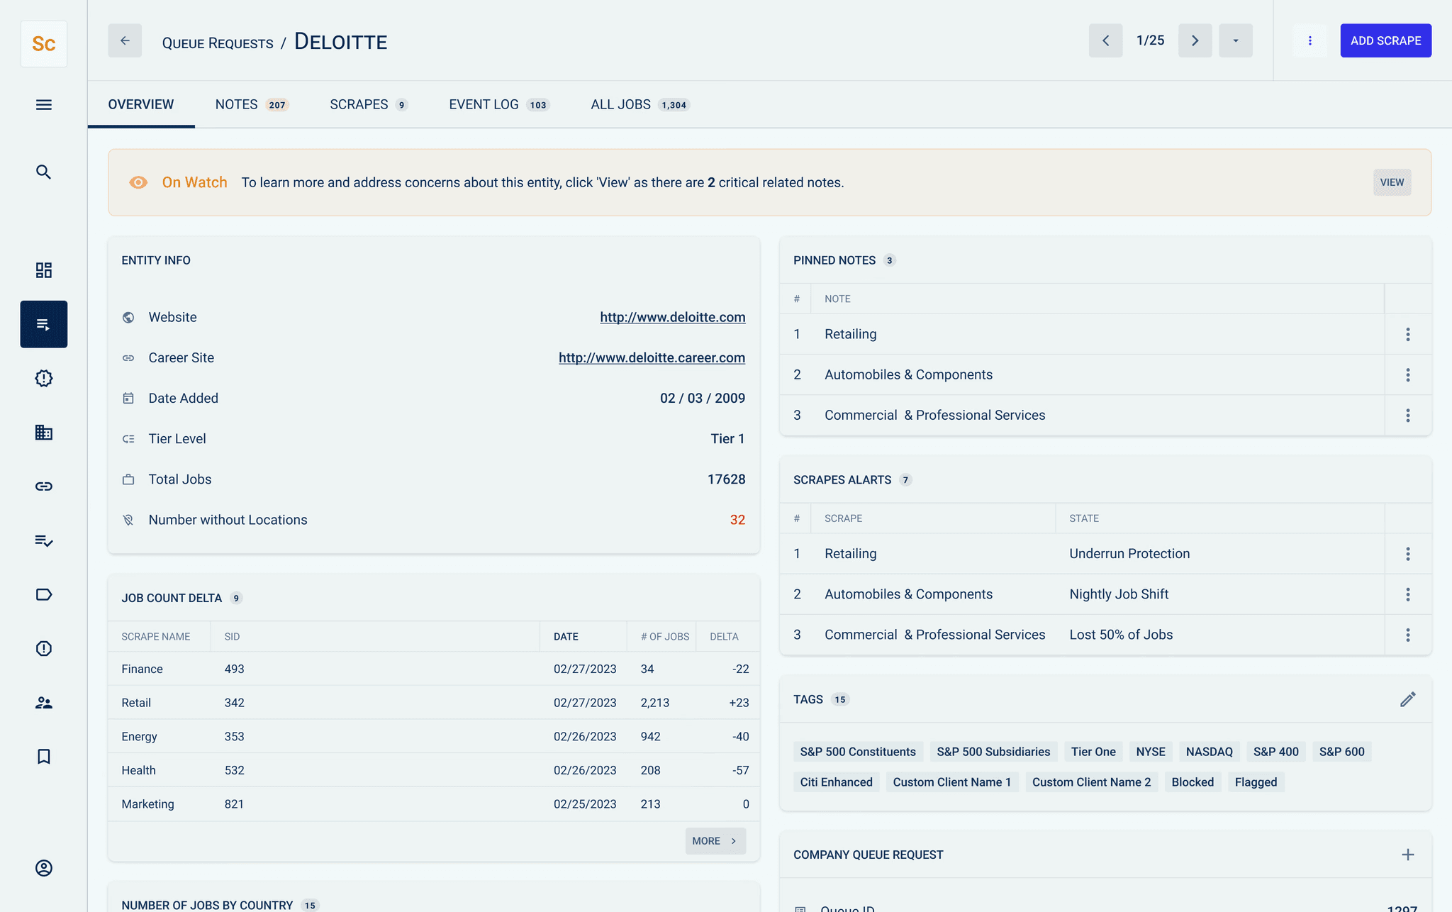Click View in the On Watch banner
The height and width of the screenshot is (912, 1452).
pos(1392,182)
